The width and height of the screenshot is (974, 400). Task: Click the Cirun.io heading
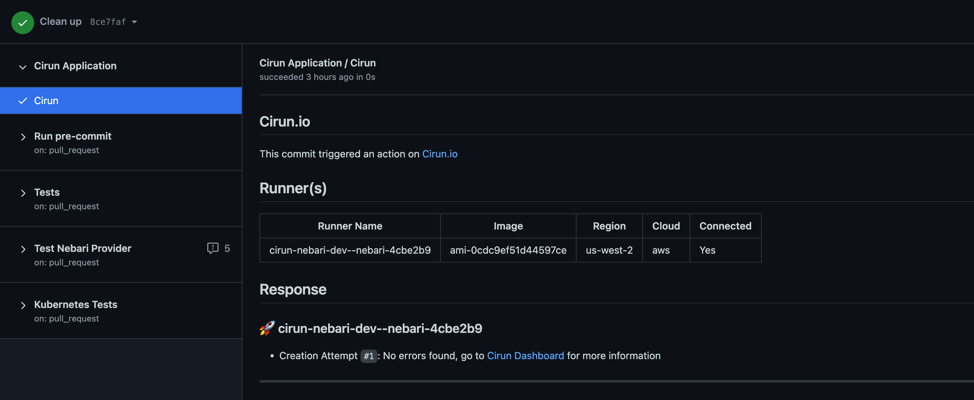tap(285, 121)
